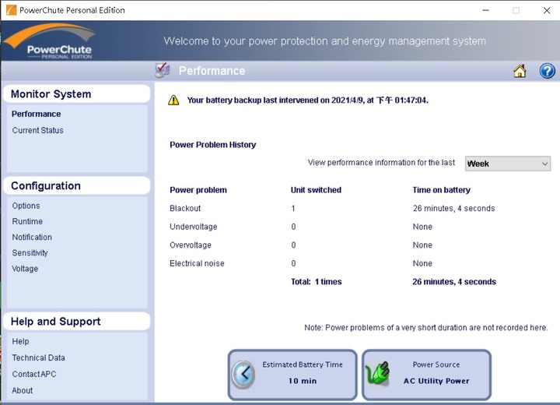The image size is (560, 405).
Task: Click the Electrical noise time value 'None'
Action: point(422,263)
